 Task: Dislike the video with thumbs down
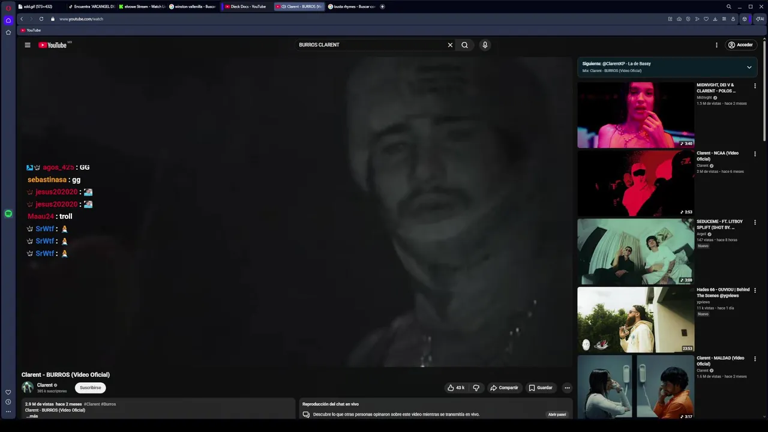point(476,388)
